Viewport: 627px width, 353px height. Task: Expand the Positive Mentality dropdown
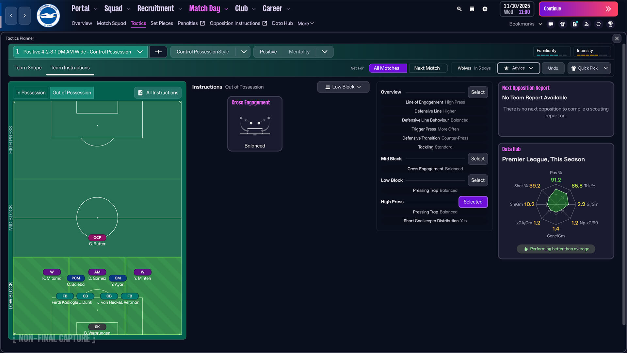[x=325, y=52]
